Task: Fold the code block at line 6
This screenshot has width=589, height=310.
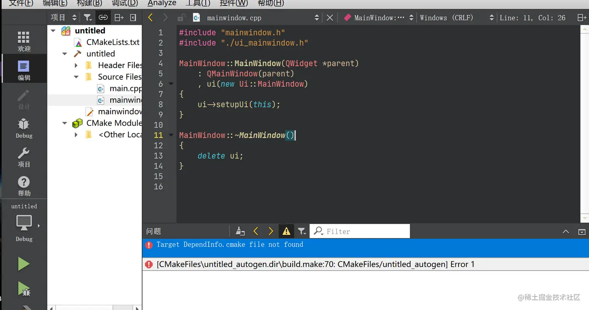Action: click(171, 84)
